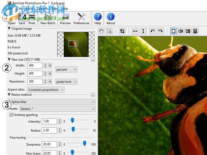Activate the crop tool
This screenshot has height=155, width=207.
pyautogui.click(x=122, y=31)
